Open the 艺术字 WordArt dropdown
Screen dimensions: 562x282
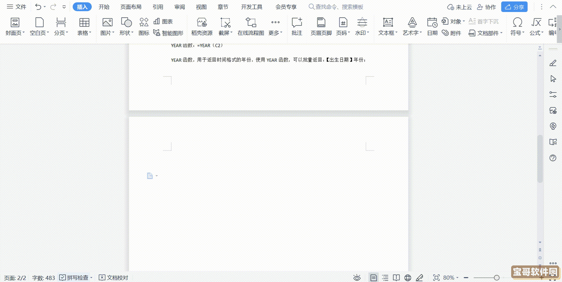click(412, 27)
